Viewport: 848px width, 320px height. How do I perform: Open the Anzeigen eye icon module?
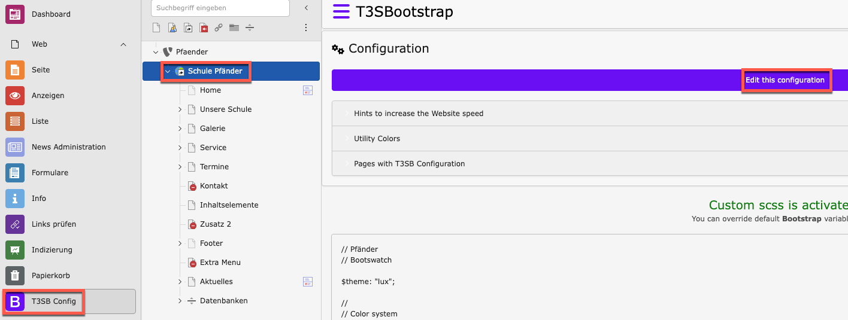[x=15, y=96]
